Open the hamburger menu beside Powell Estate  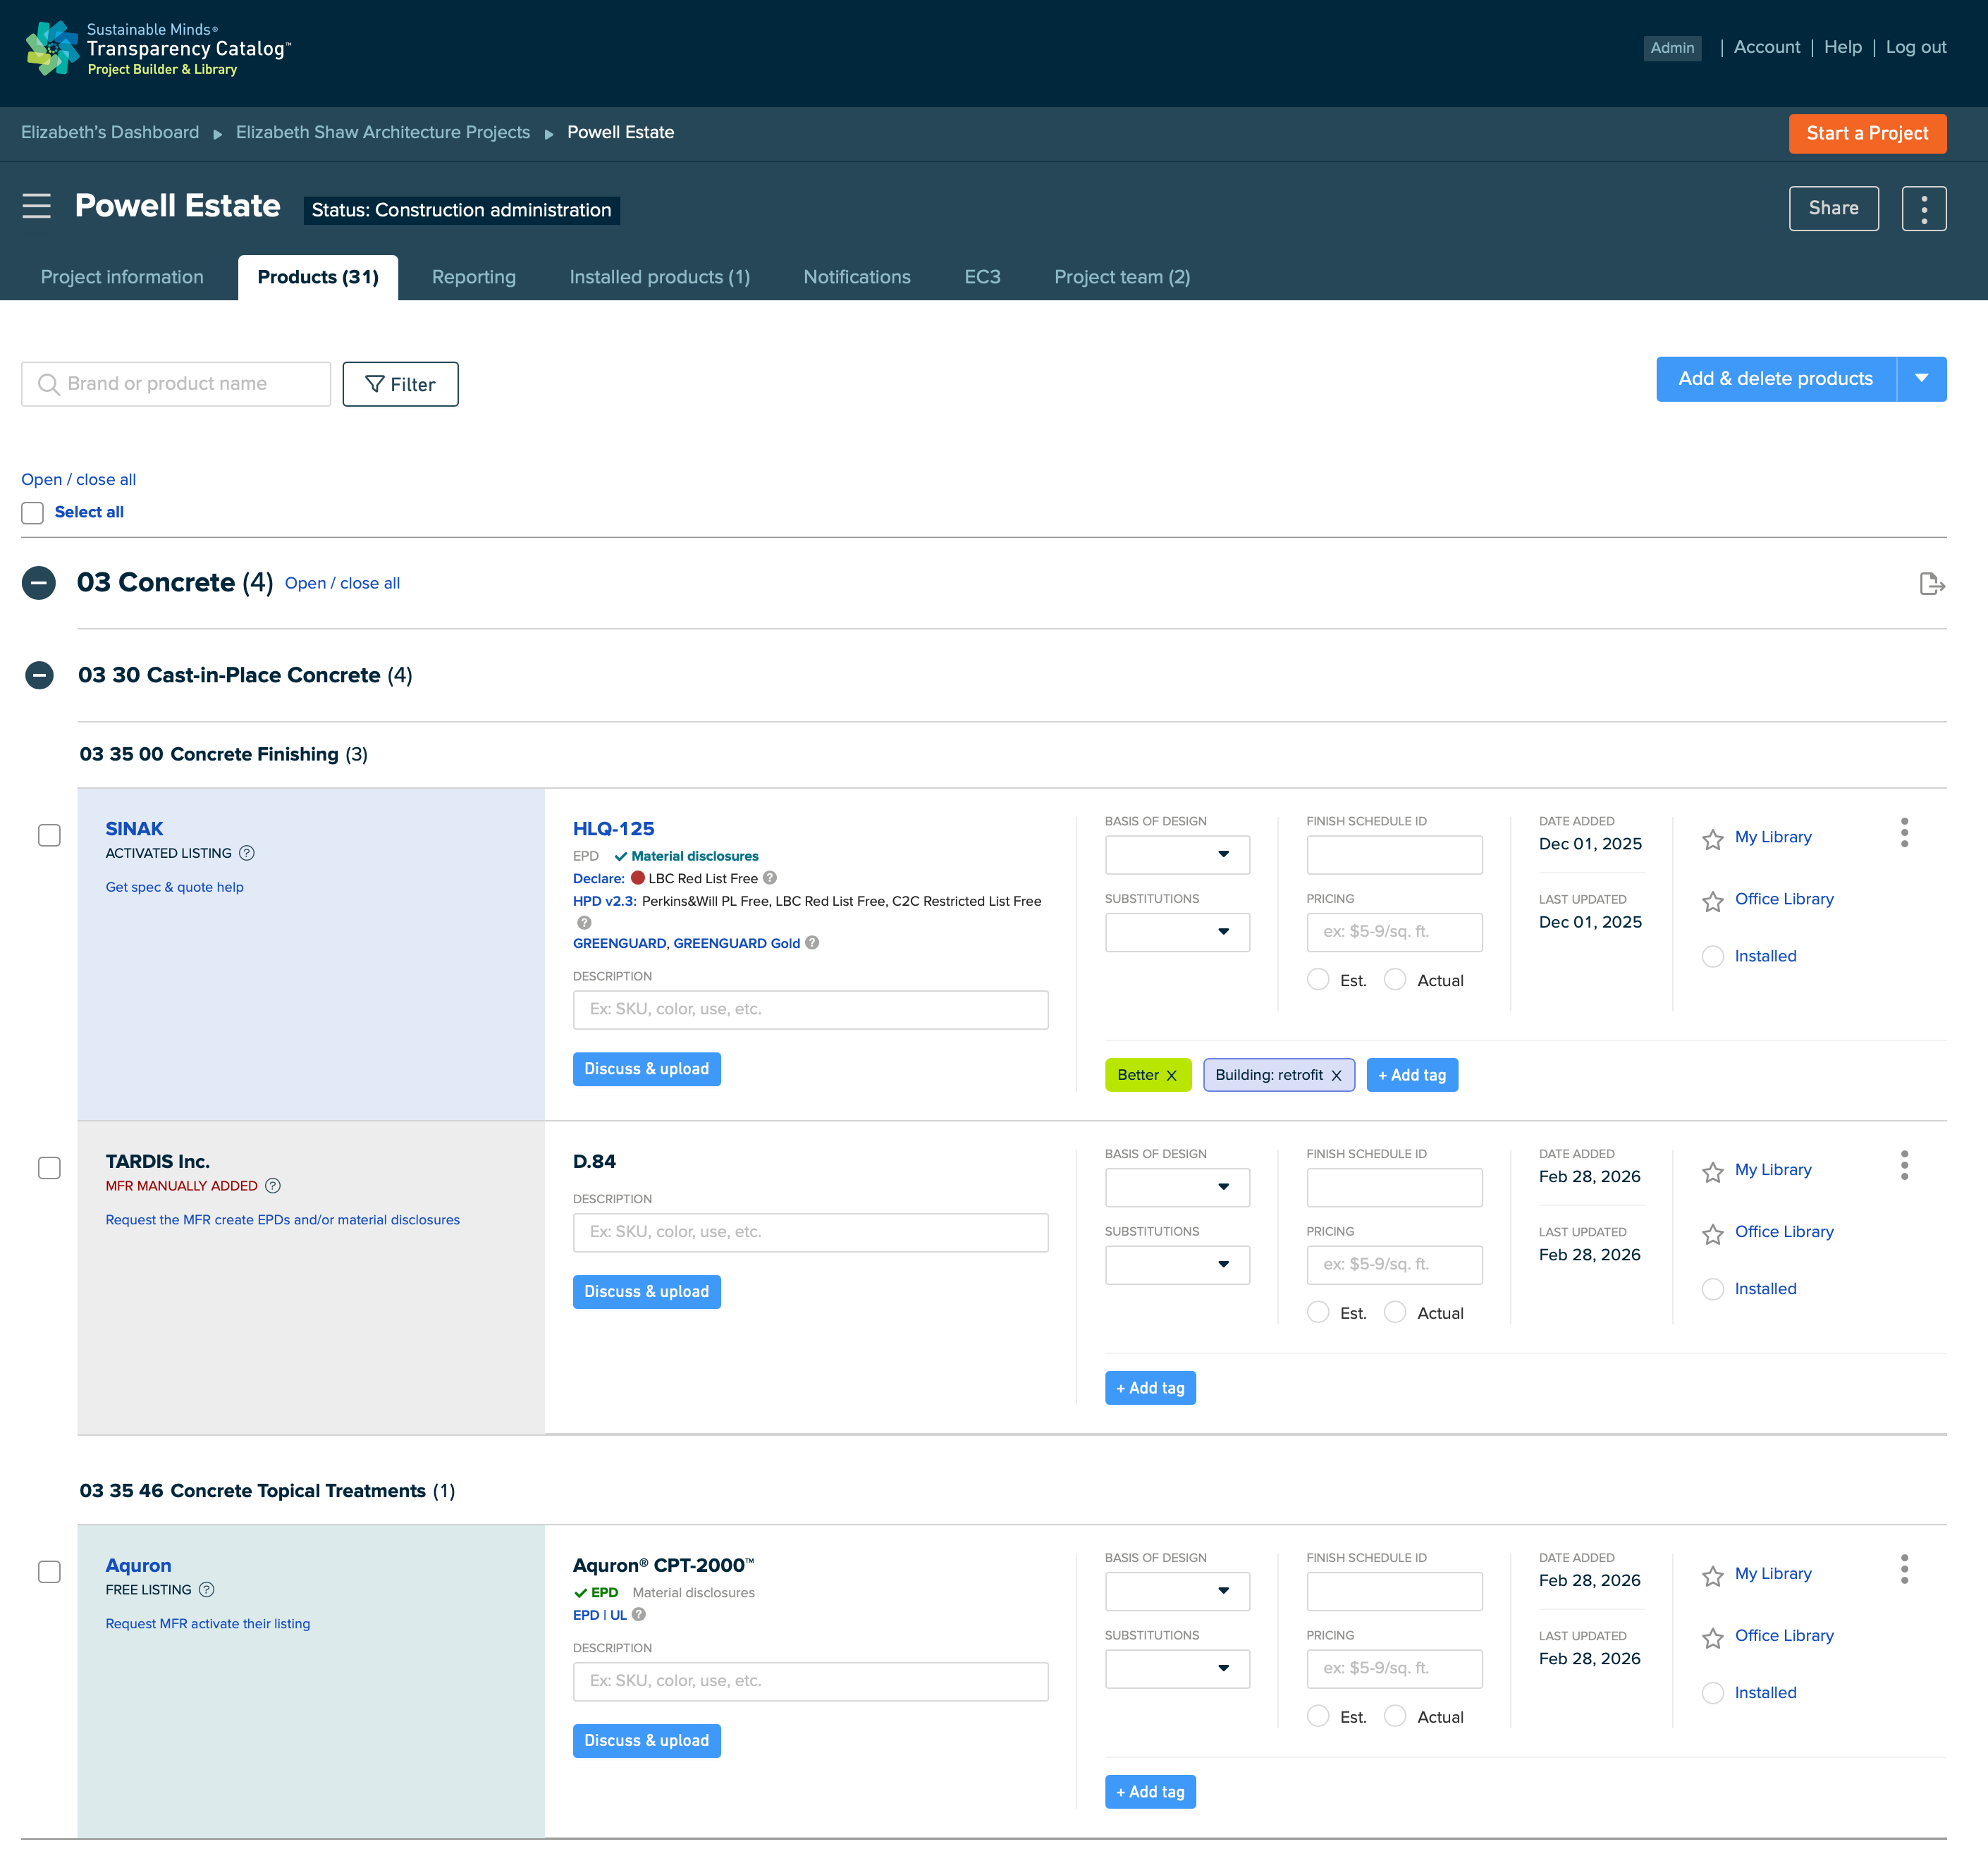point(37,206)
